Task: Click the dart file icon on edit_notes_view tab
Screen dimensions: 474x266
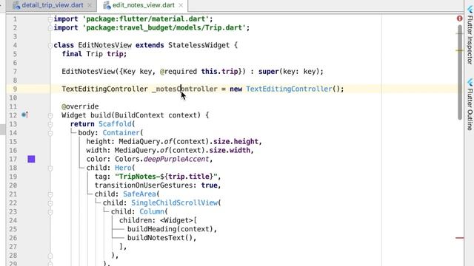Action: pos(107,5)
